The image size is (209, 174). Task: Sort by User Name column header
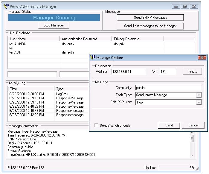34,39
